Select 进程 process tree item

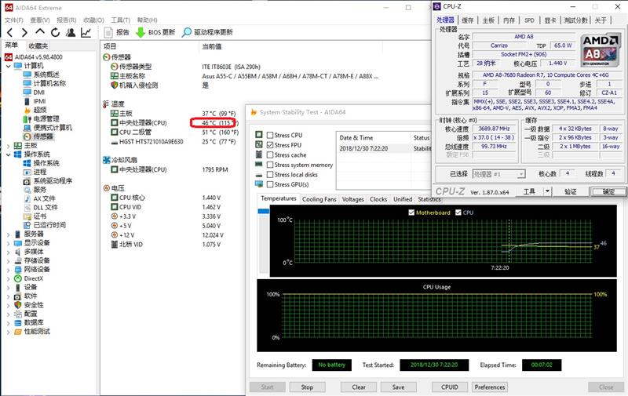point(40,172)
